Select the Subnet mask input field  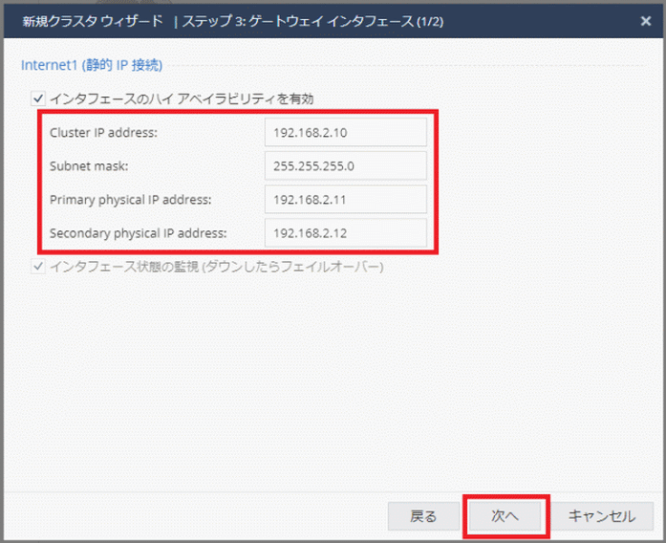click(x=345, y=165)
